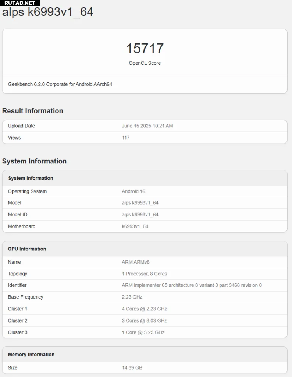
Task: Click the Views count 117
Action: pyautogui.click(x=125, y=138)
